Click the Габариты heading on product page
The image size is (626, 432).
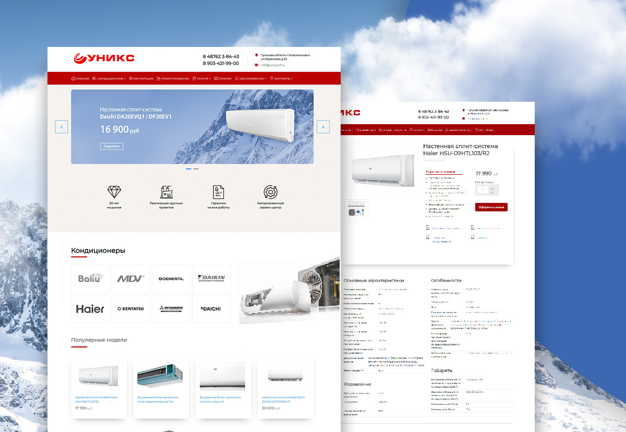tap(442, 370)
